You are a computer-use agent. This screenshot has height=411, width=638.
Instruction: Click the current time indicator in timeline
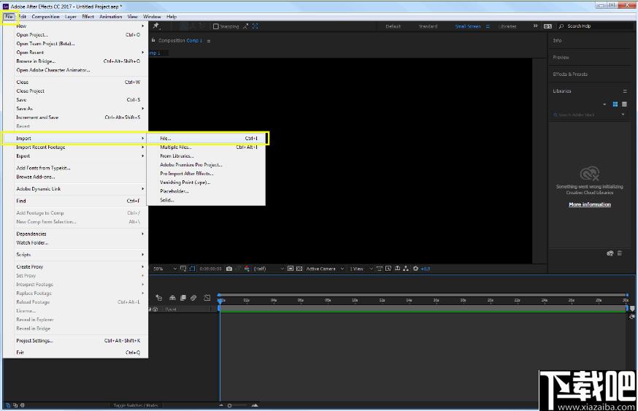[x=220, y=301]
